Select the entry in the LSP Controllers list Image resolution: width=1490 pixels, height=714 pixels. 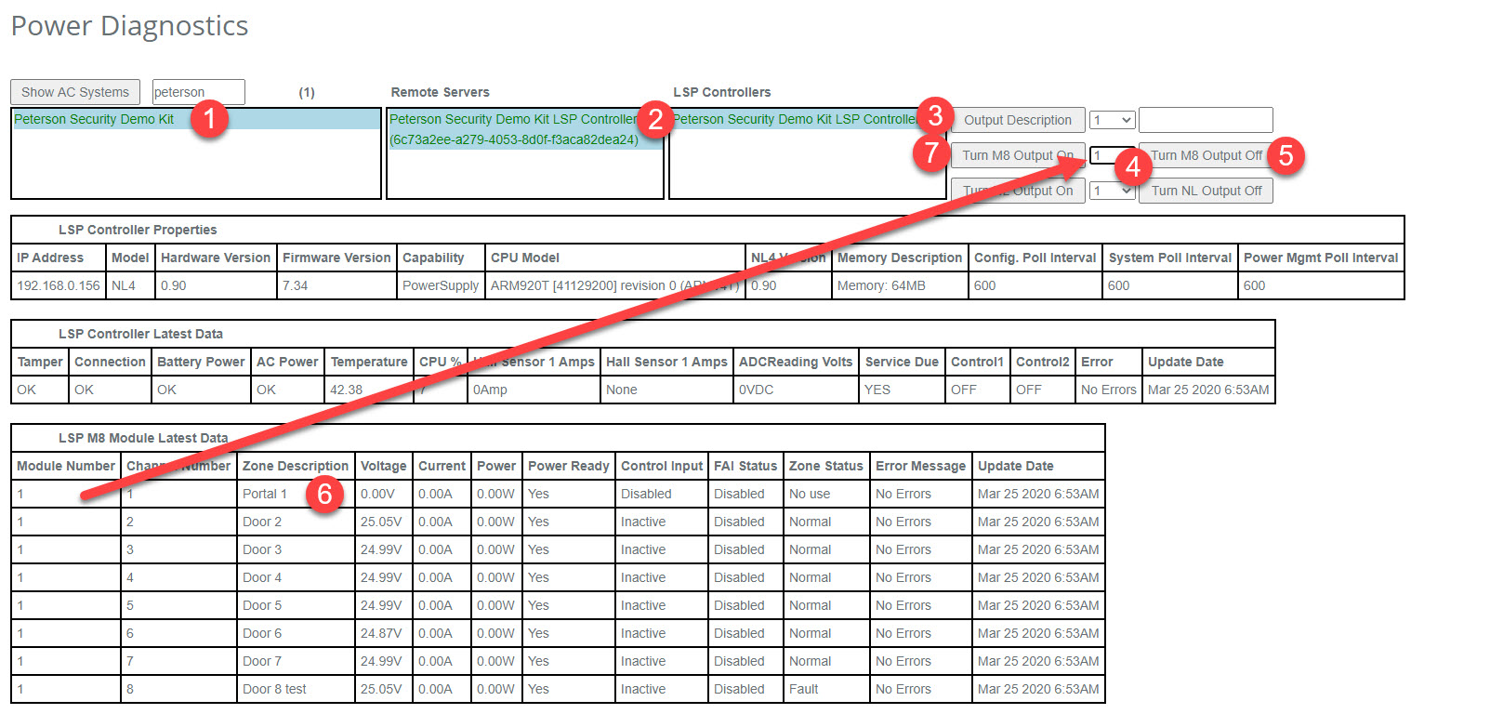click(x=793, y=119)
